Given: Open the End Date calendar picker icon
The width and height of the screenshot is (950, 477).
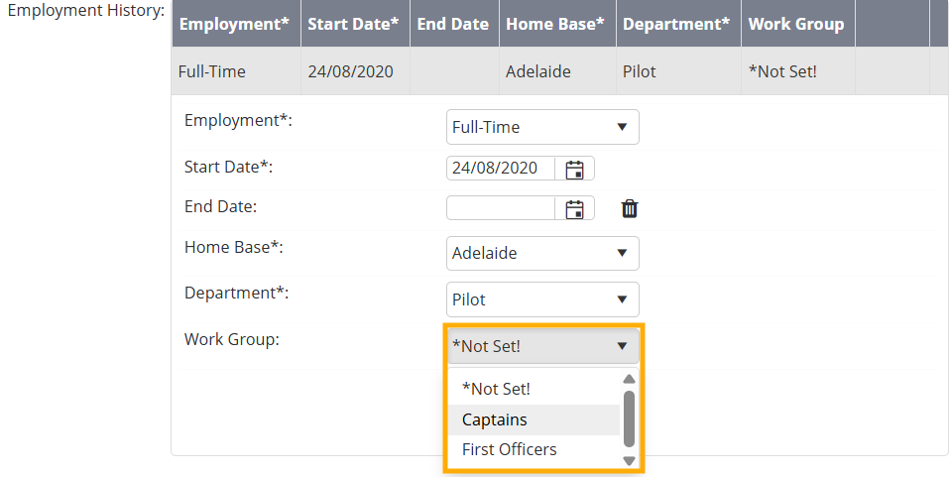Looking at the screenshot, I should click(574, 208).
